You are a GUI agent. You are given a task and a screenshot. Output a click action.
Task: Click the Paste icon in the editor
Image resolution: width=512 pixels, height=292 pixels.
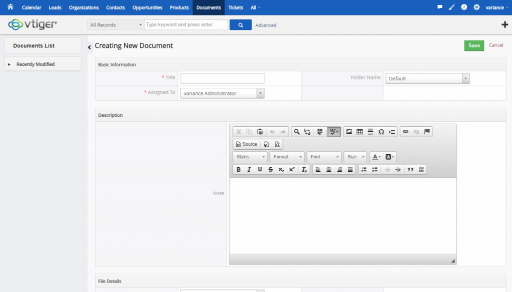point(258,132)
